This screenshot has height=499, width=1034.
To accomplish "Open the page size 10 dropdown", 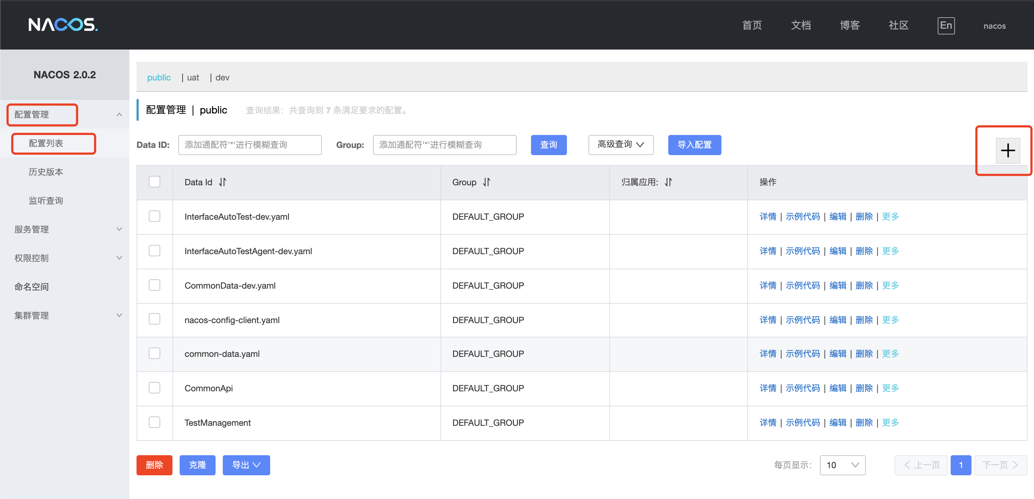I will click(x=843, y=465).
